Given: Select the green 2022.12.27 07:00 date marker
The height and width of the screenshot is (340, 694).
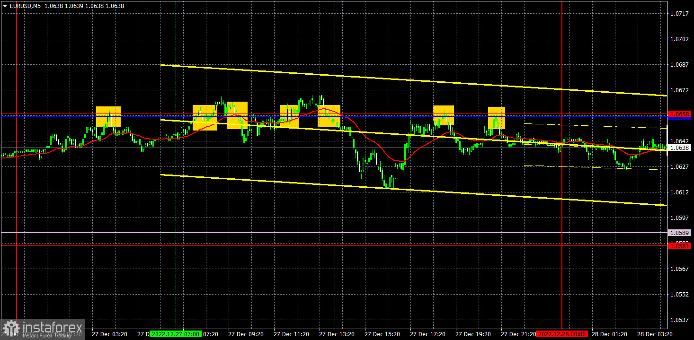Looking at the screenshot, I should coord(176,334).
